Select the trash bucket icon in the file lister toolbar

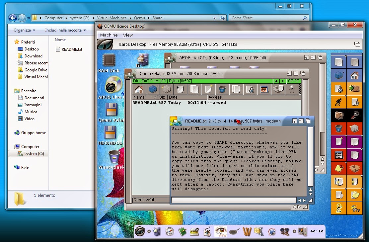pos(222,89)
